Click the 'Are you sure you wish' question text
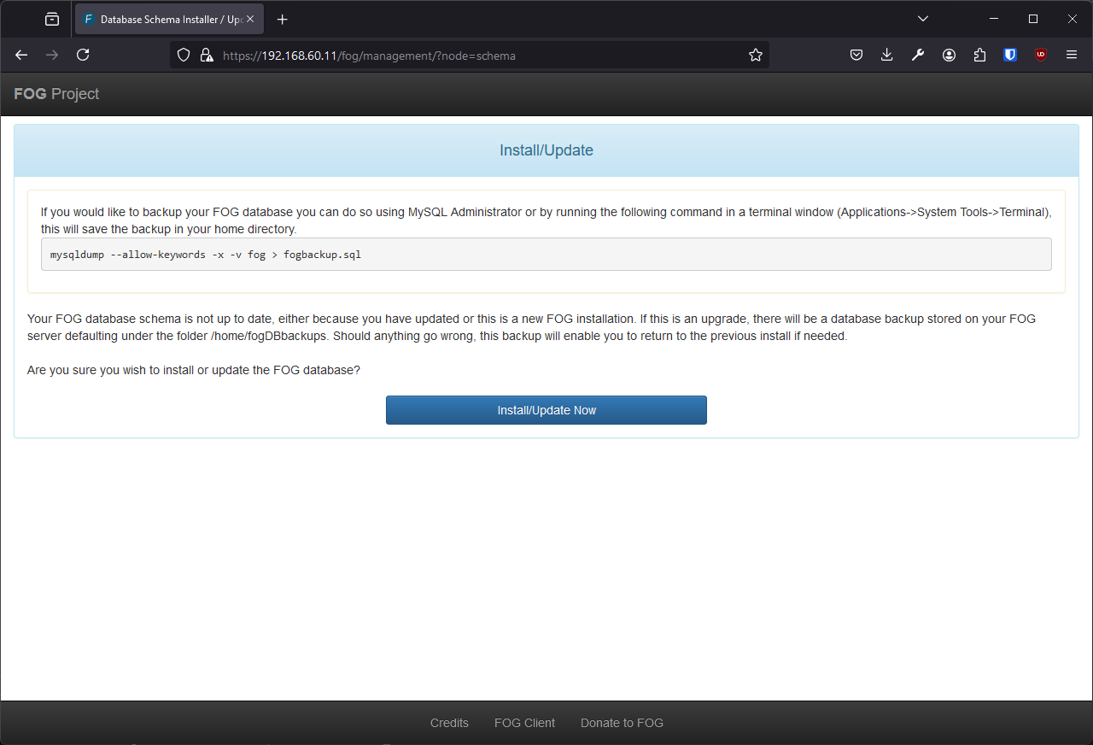The width and height of the screenshot is (1093, 745). pos(194,370)
